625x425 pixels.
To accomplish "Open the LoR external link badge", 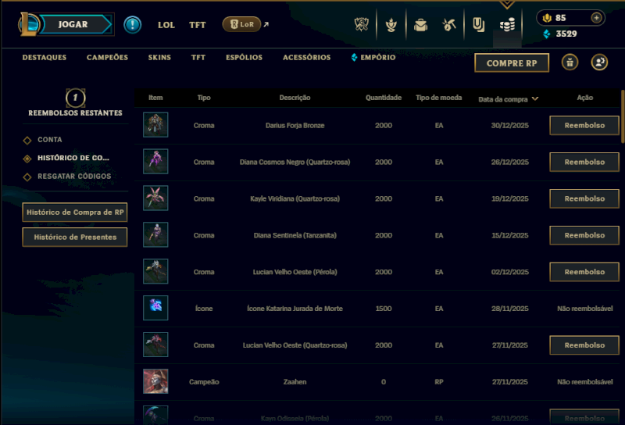I will (241, 24).
